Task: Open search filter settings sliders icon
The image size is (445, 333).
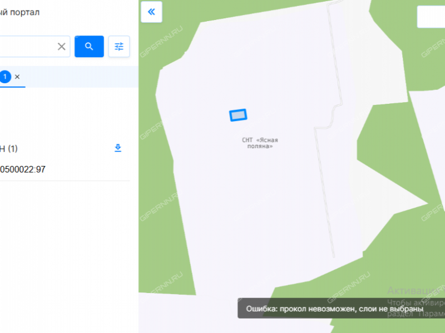Action: pyautogui.click(x=119, y=47)
